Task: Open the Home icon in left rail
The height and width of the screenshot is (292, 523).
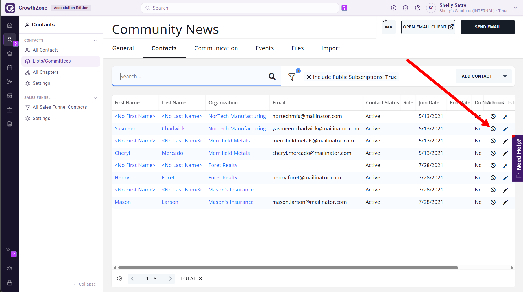Action: point(10,25)
